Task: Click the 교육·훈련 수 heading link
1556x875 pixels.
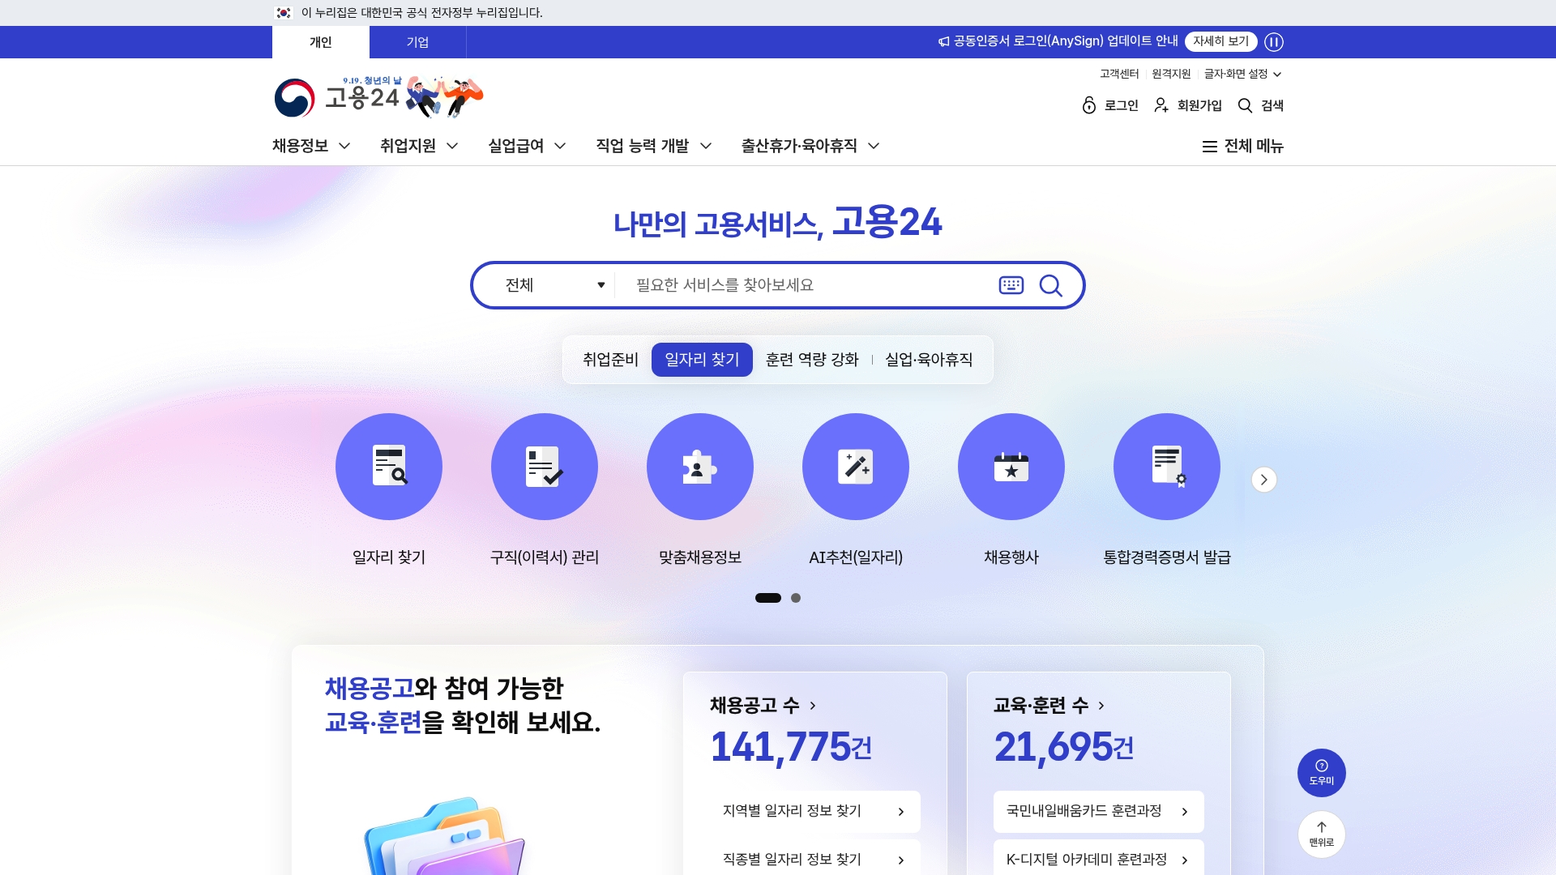Action: (x=1049, y=706)
